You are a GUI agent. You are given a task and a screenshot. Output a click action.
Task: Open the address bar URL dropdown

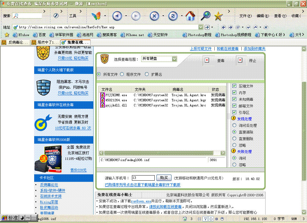pos(201,27)
